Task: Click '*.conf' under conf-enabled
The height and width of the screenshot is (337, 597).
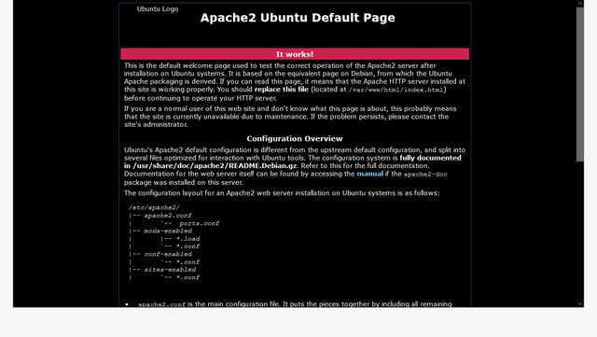Action: point(188,262)
